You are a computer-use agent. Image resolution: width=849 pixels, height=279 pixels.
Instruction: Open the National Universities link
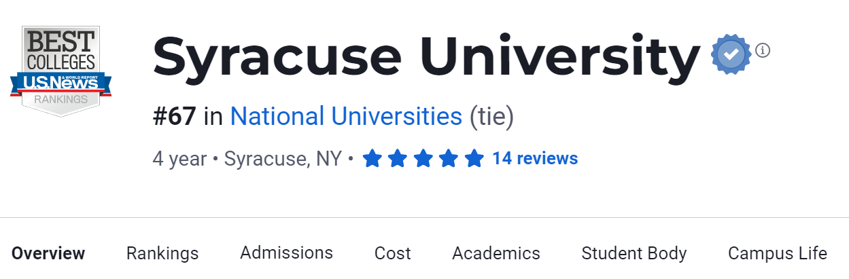[346, 117]
